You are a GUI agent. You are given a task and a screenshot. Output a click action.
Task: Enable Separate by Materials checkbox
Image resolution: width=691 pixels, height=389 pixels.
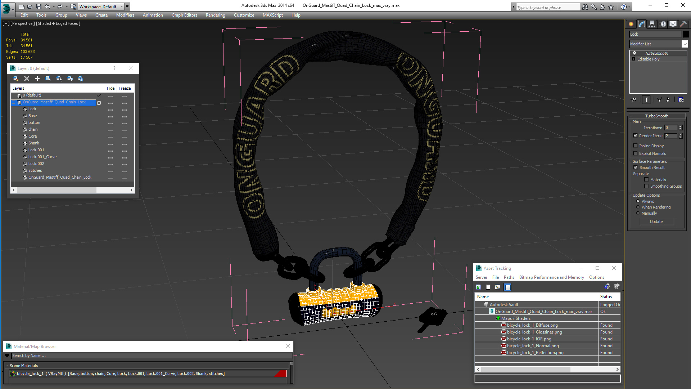(x=646, y=180)
